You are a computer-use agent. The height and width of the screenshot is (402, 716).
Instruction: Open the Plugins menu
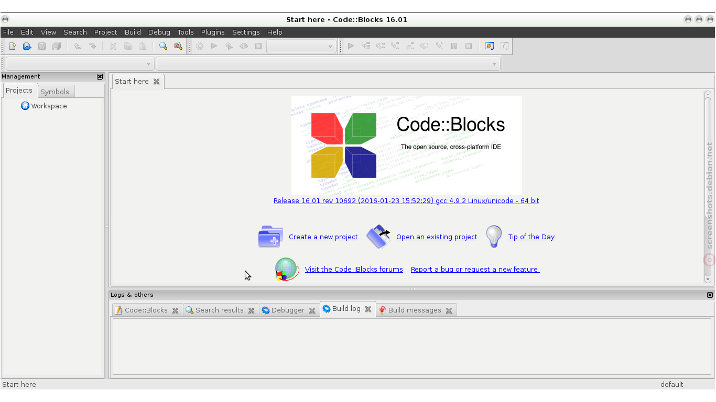213,32
